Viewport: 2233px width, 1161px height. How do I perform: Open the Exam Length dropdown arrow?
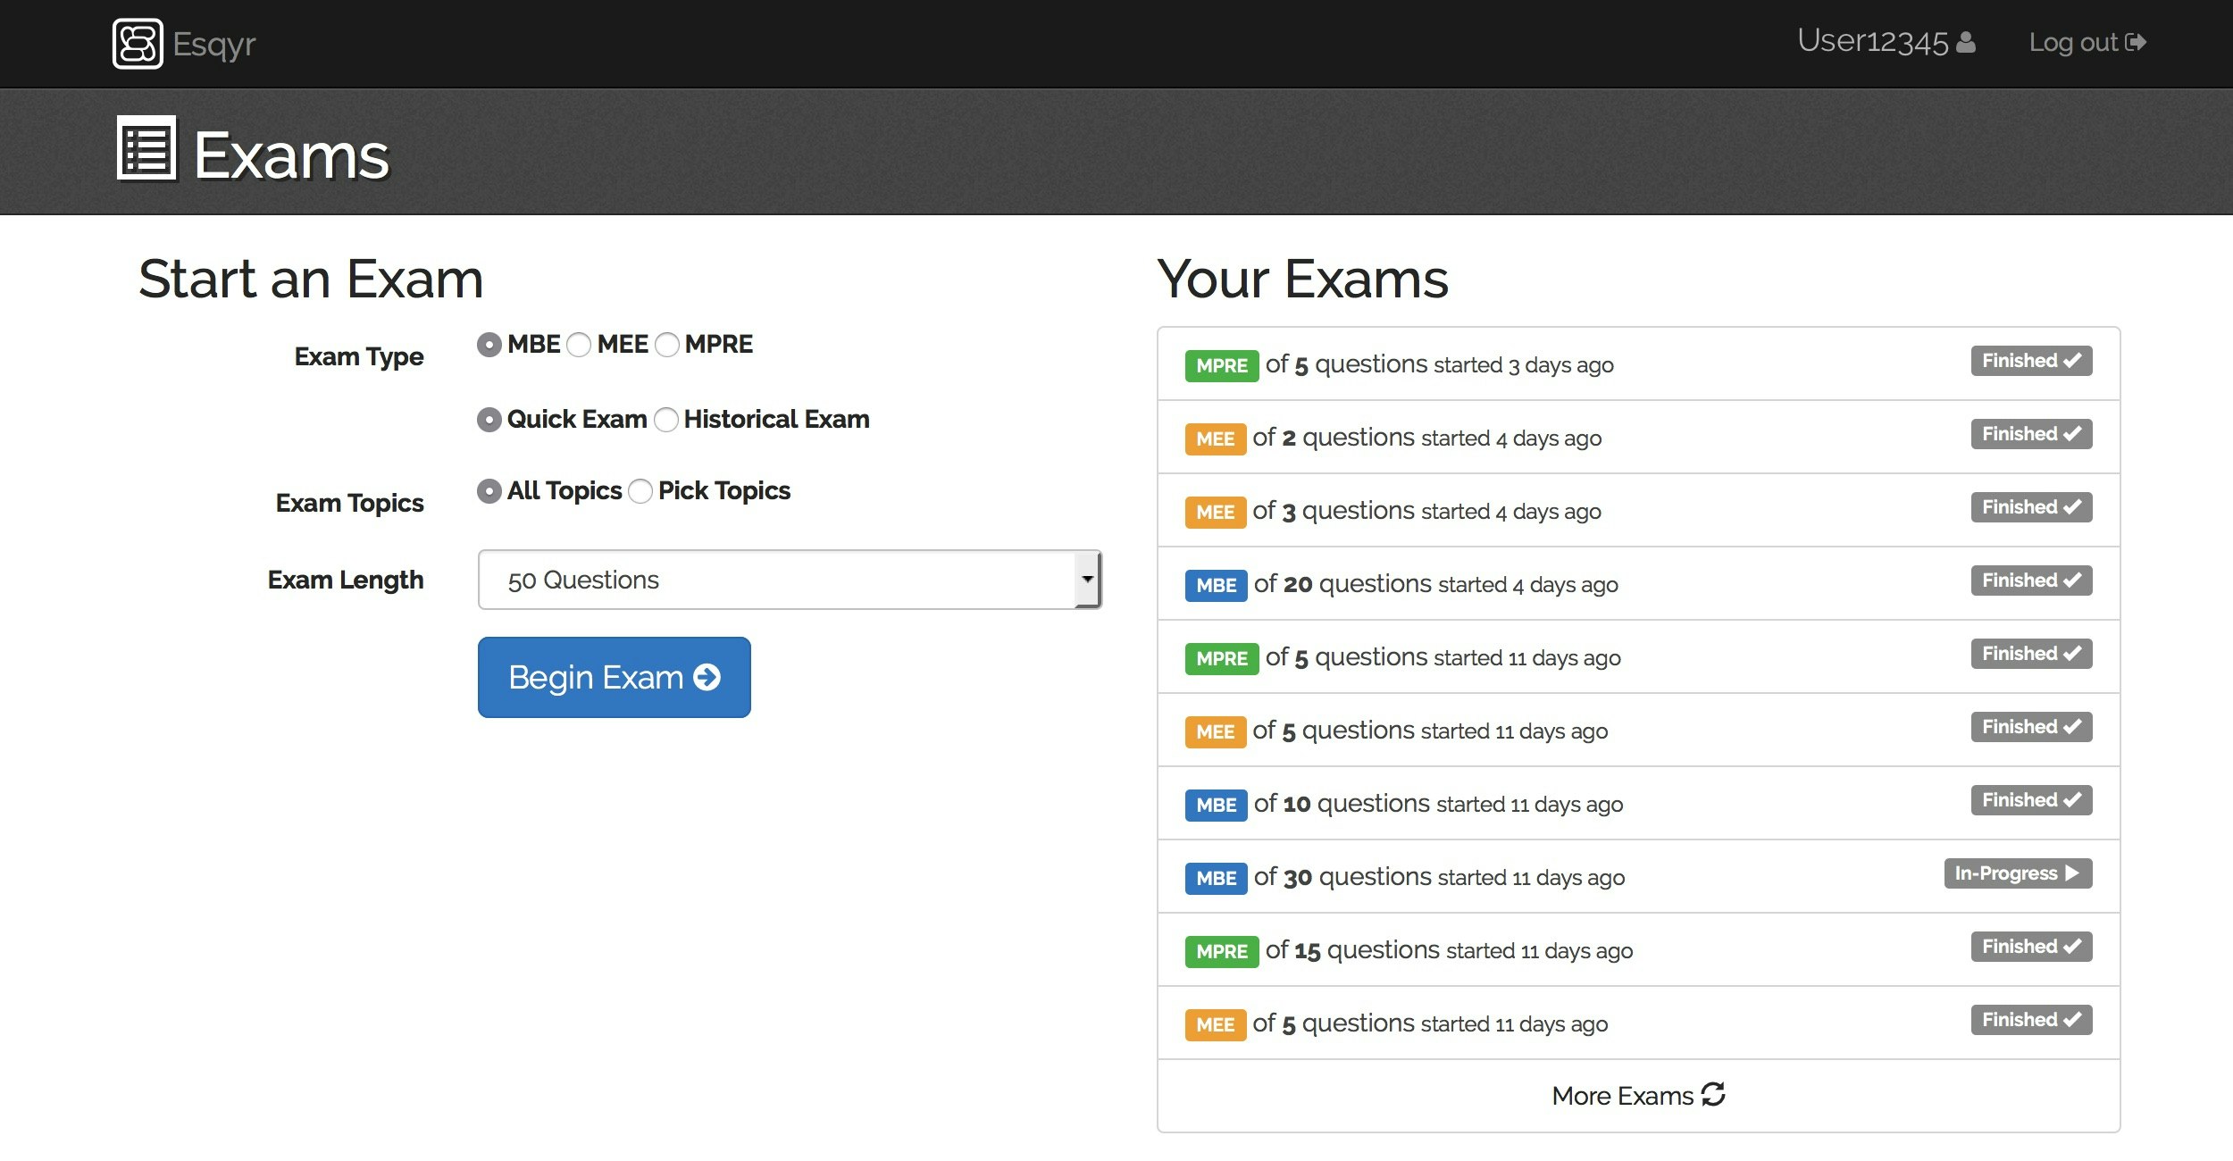pos(1087,580)
